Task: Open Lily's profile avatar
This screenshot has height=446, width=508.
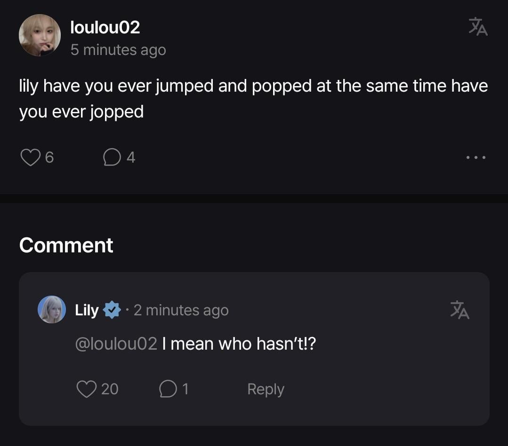Action: pos(52,309)
